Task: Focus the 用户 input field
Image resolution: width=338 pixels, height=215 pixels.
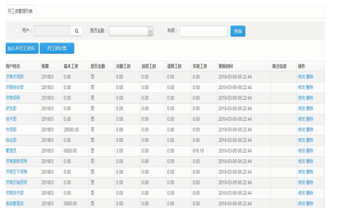Action: (52, 31)
